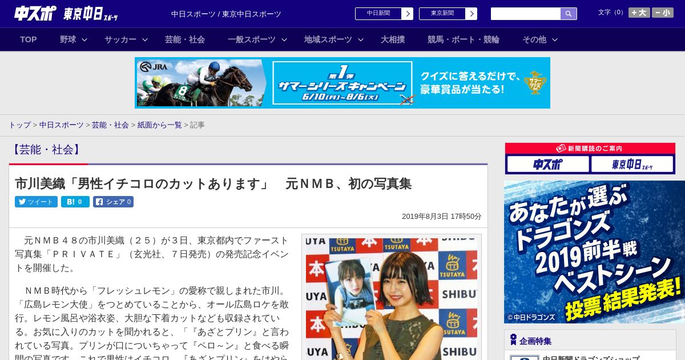685x360 pixels.
Task: Expand the その他 dropdown chevron
Action: point(555,40)
